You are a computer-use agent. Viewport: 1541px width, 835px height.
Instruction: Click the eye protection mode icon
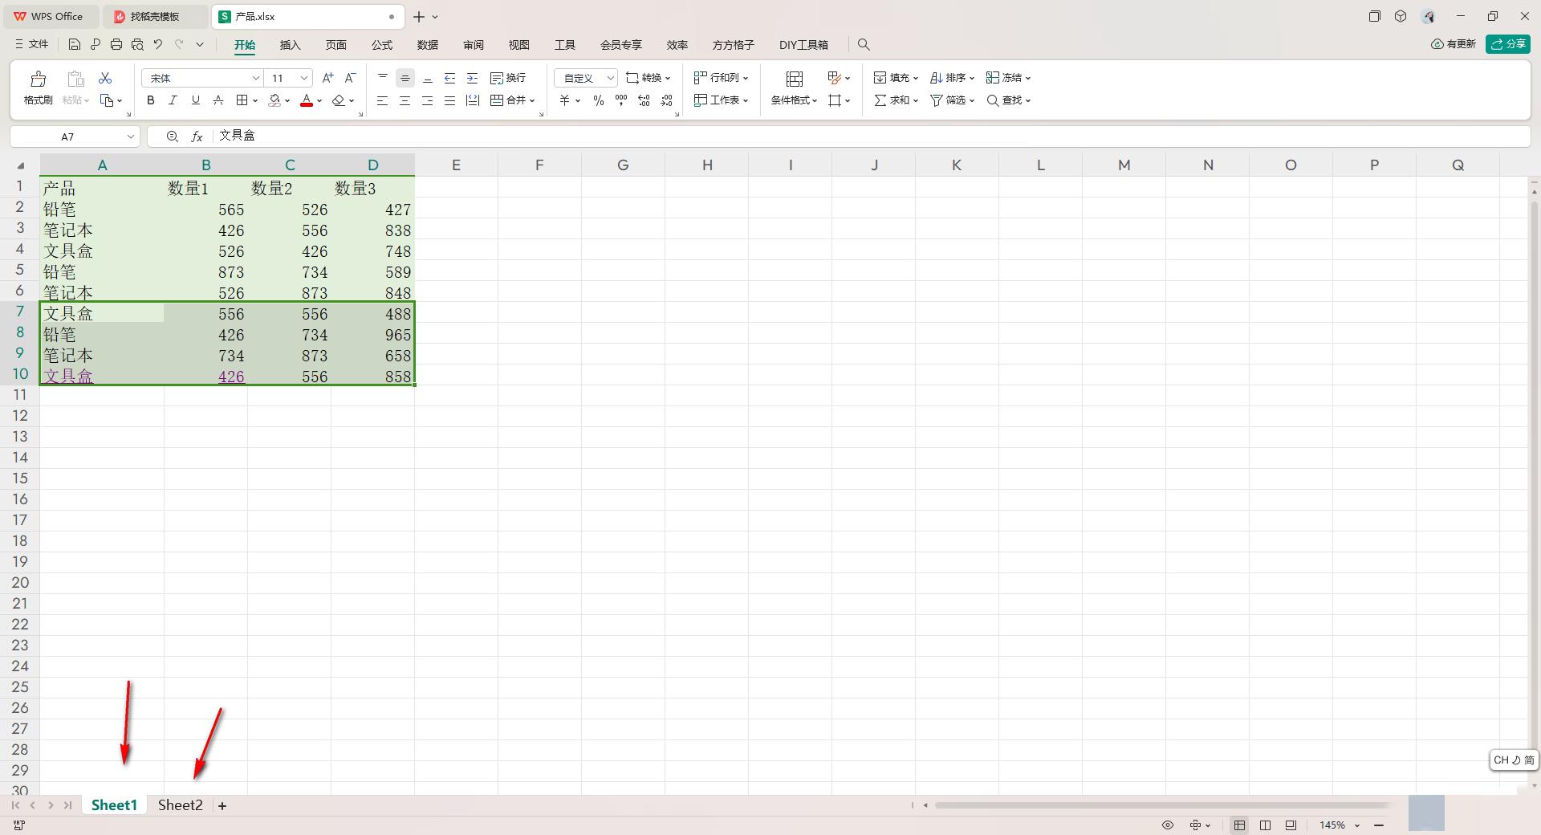click(x=1168, y=825)
